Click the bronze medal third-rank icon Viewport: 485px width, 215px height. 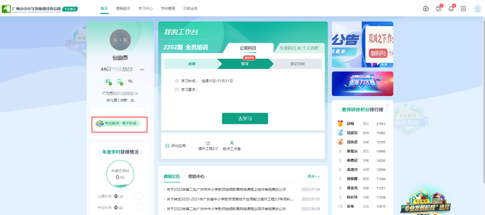tap(340, 142)
